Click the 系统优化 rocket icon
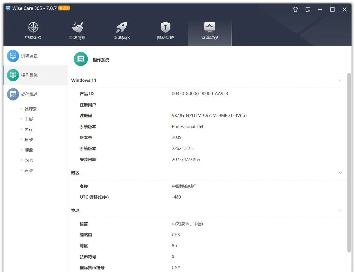This screenshot has width=355, height=272. point(122,27)
